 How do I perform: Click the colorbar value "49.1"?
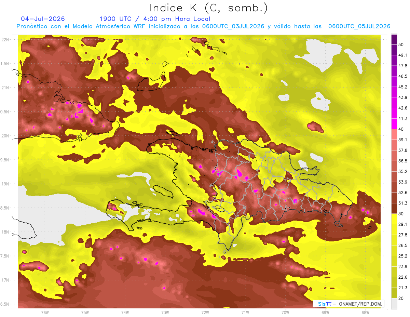403,55
